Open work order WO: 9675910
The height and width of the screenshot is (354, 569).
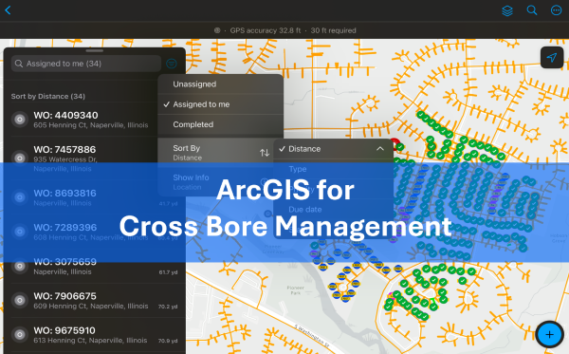click(94, 335)
